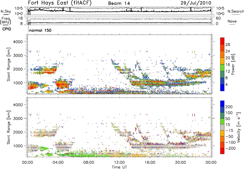Pick the light green segment of Power colorbar

(222, 68)
